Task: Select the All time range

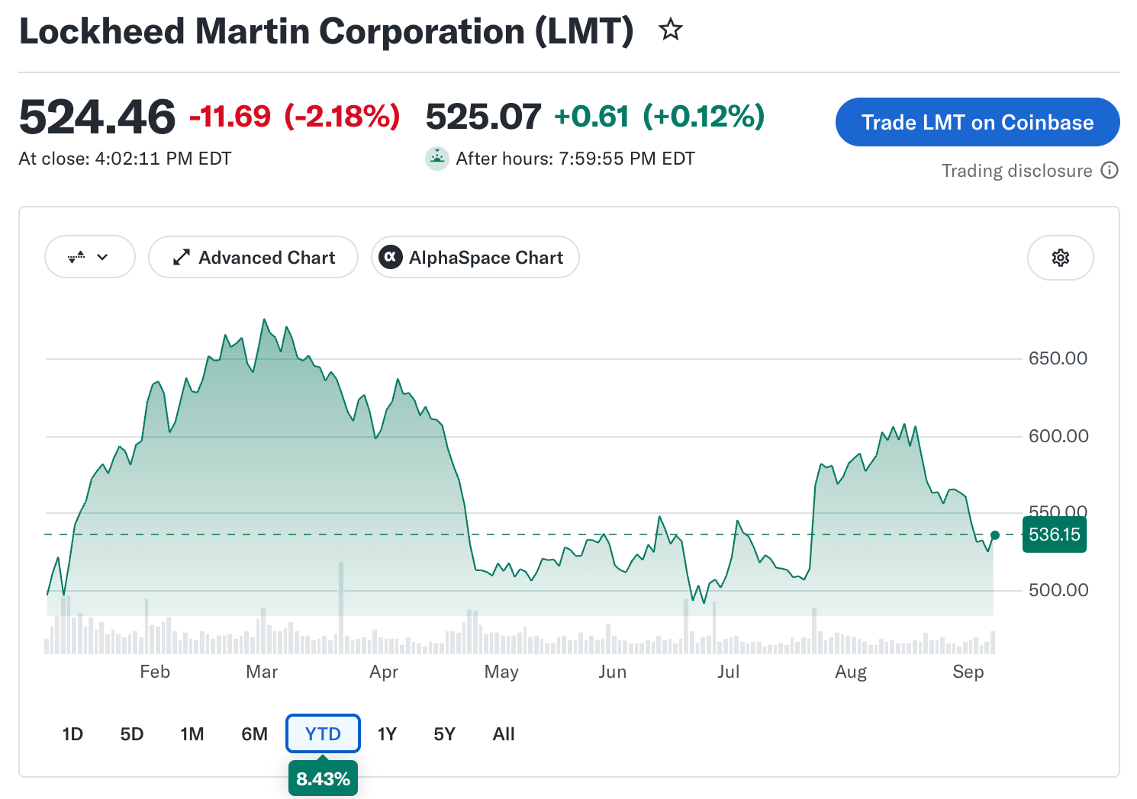Action: pos(504,734)
